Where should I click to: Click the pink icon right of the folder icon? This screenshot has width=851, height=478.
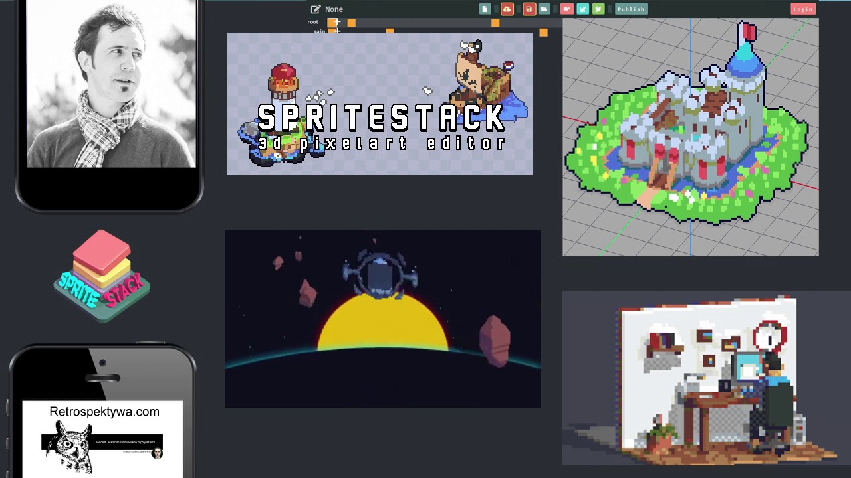(566, 9)
